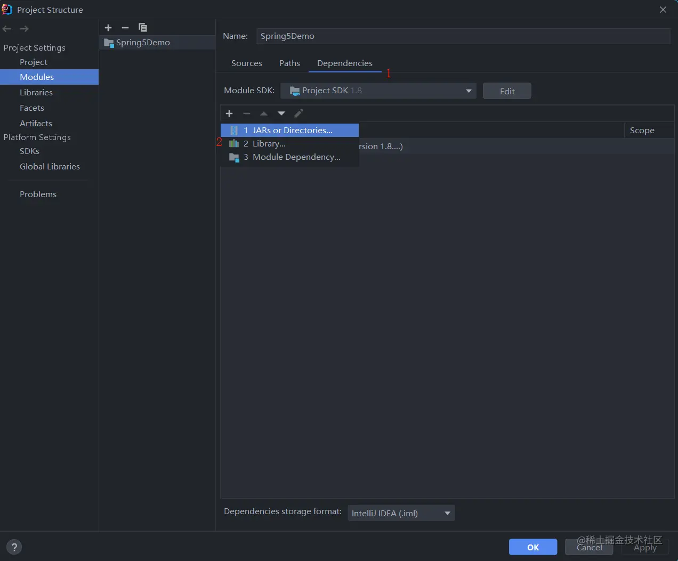
Task: Click the Name input field
Action: click(x=463, y=36)
